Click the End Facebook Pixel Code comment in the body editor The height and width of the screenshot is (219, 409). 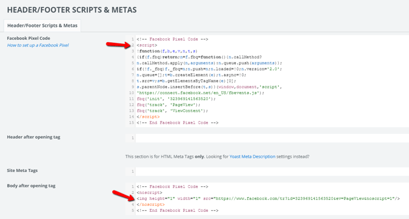click(177, 211)
